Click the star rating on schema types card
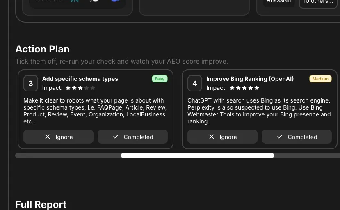 (x=80, y=88)
